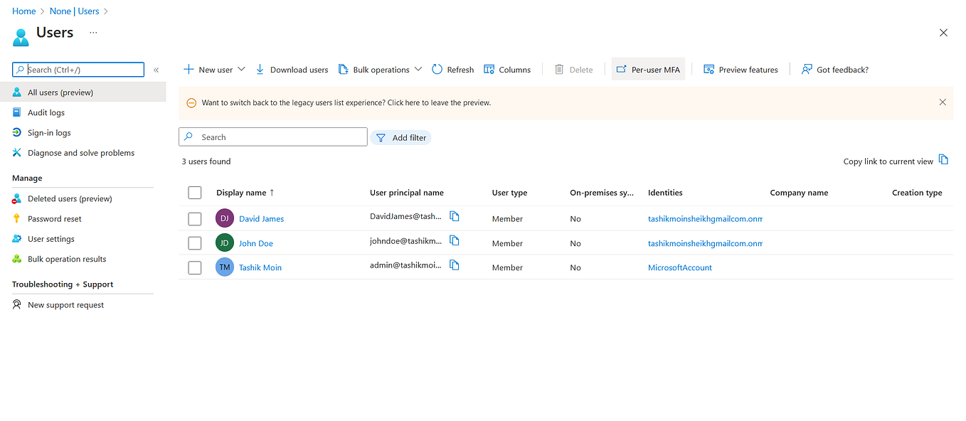
Task: Switch to Audit logs
Action: click(45, 112)
